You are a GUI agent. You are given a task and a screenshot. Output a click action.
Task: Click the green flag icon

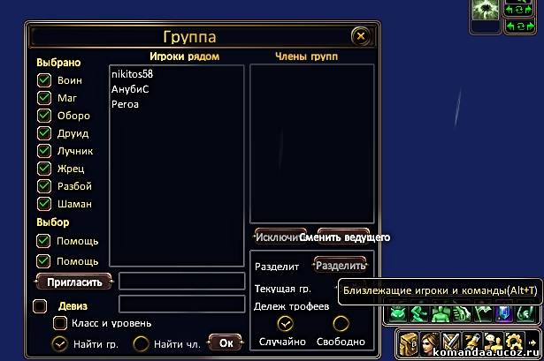[483, 314]
